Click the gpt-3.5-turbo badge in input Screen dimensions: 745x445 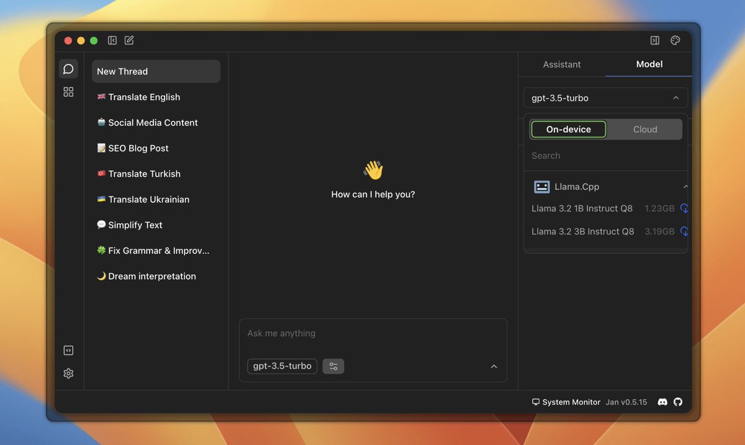282,366
